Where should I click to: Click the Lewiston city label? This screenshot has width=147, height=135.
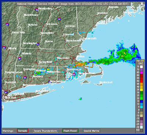pos(103,13)
